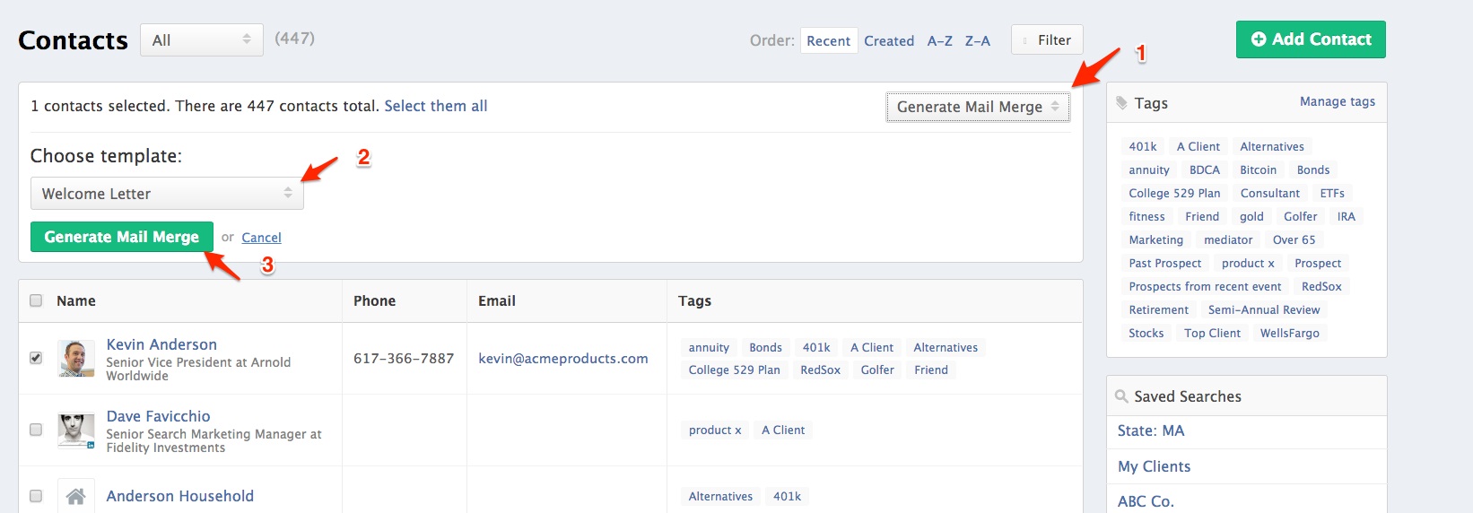This screenshot has height=513, width=1473.
Task: Click the Anderson Household house icon
Action: [x=76, y=496]
